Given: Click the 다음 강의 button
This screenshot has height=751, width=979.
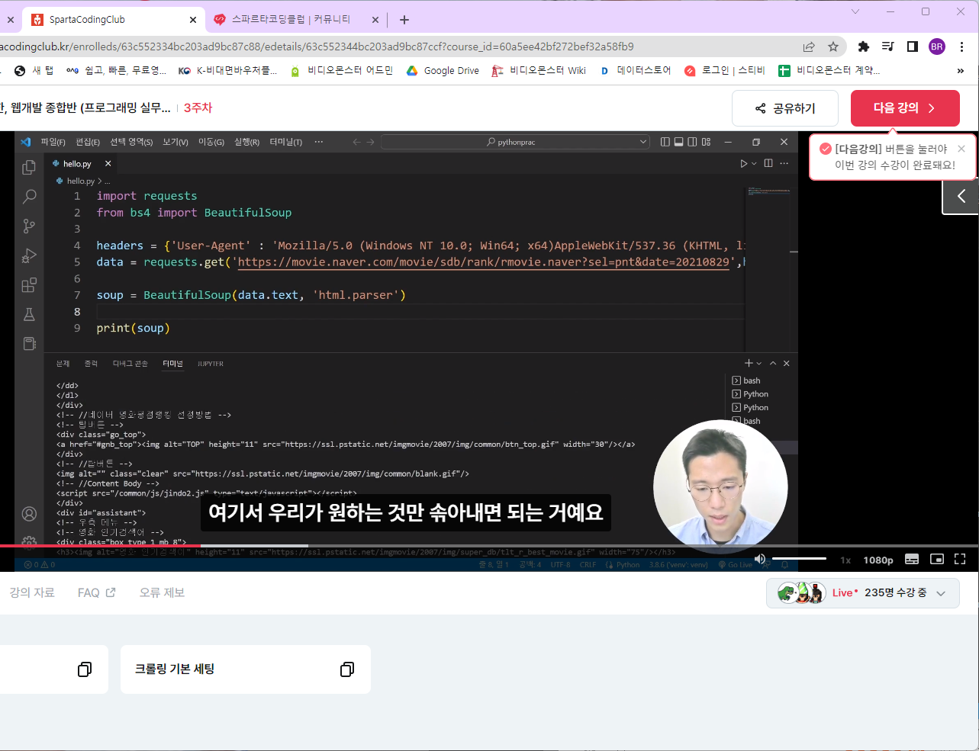Looking at the screenshot, I should 905,108.
